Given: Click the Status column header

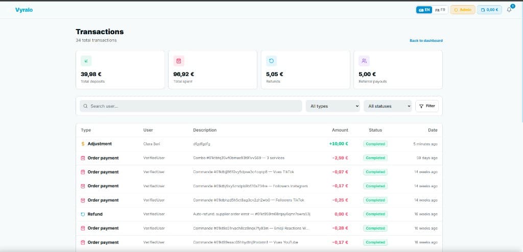Looking at the screenshot, I should click(x=375, y=130).
